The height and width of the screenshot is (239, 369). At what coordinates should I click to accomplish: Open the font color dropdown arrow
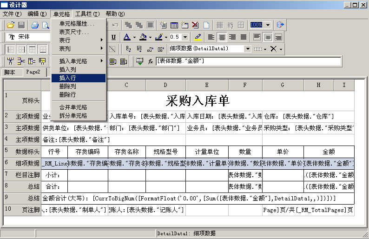(x=134, y=37)
